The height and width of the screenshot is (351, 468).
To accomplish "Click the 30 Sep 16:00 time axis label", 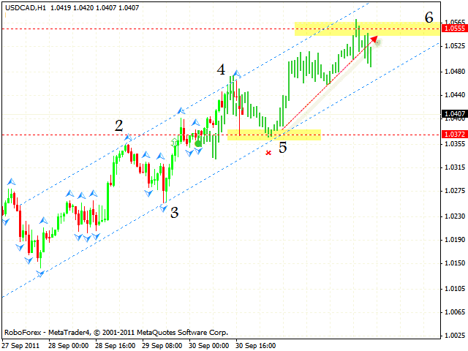I will pyautogui.click(x=257, y=344).
